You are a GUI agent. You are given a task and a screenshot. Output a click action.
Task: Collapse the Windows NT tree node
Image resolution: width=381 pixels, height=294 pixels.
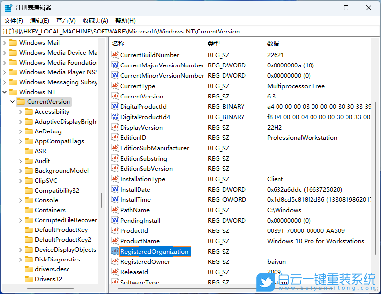click(x=5, y=92)
